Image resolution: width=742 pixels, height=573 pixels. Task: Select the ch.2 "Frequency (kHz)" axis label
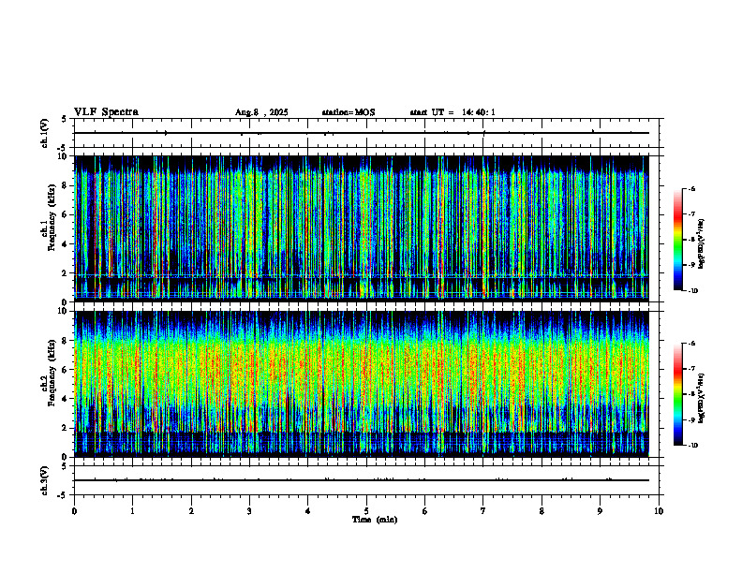[x=52, y=373]
